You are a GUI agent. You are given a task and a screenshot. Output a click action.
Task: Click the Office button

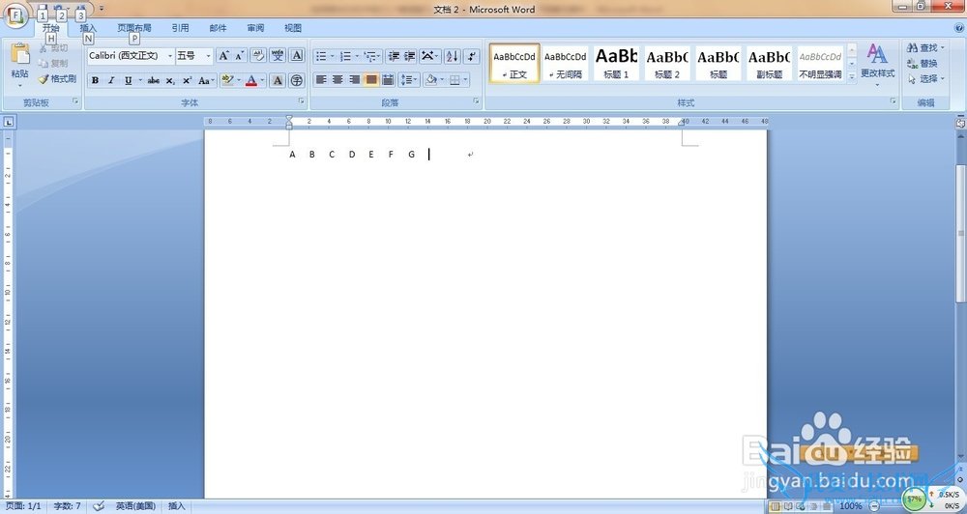15,14
